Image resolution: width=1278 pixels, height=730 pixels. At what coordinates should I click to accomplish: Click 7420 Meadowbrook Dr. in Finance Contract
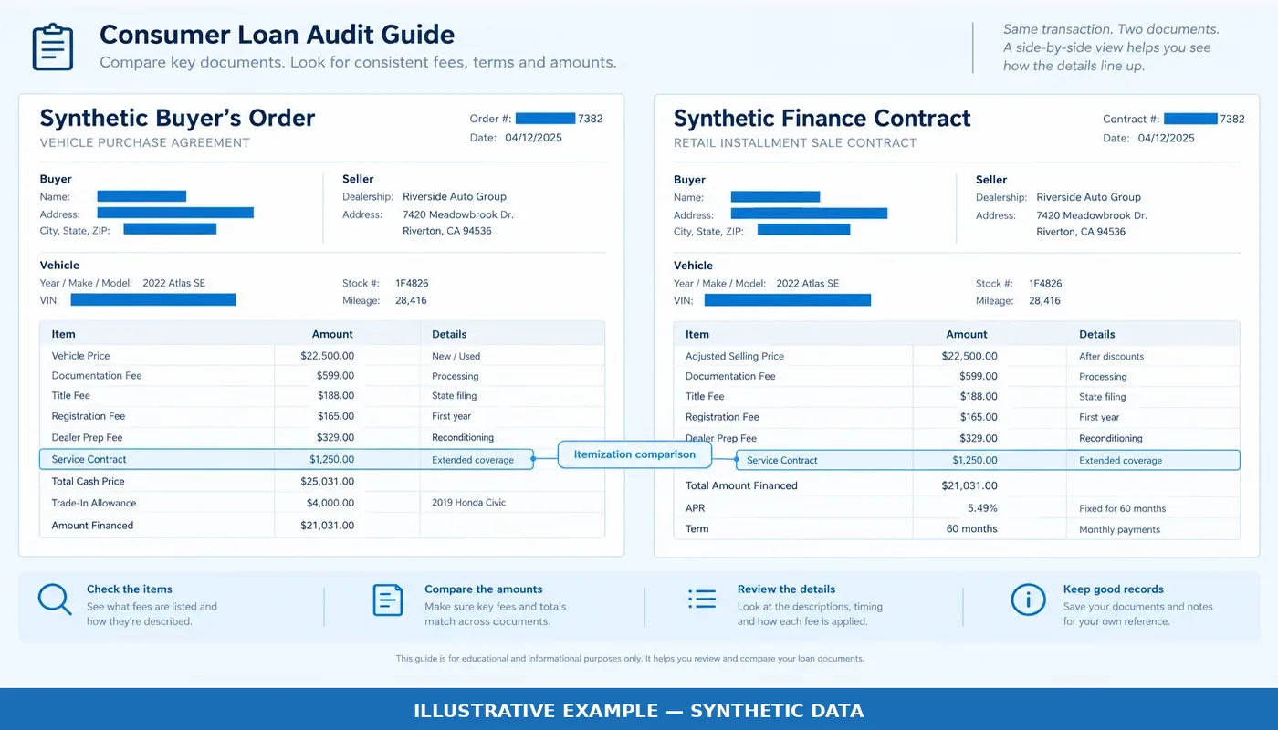(1091, 215)
